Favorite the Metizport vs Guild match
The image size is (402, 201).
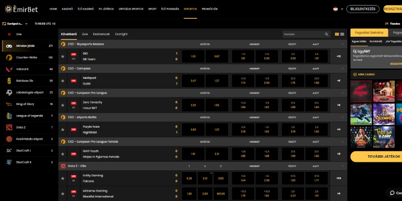62,81
